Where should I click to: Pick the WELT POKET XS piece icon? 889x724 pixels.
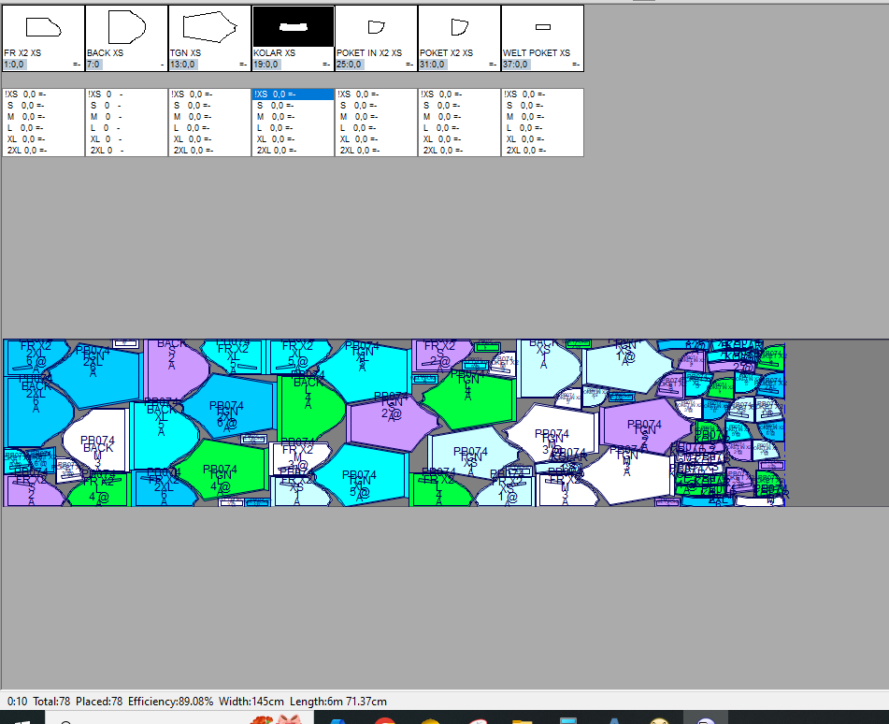(x=542, y=28)
